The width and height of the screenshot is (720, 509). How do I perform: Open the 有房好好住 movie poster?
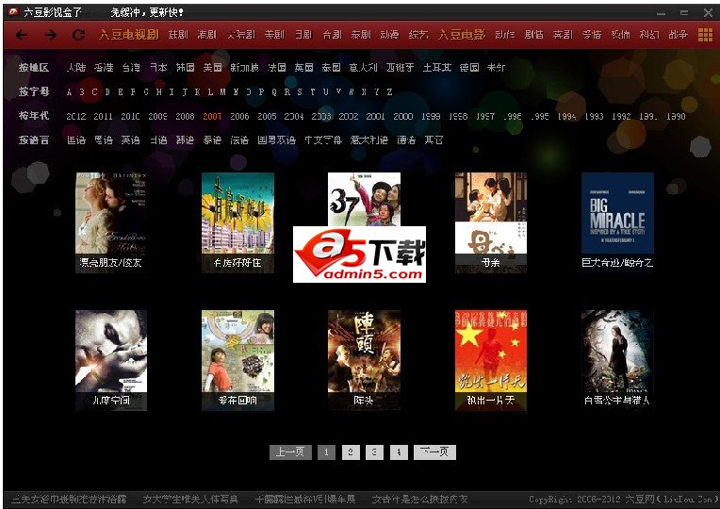coord(237,222)
